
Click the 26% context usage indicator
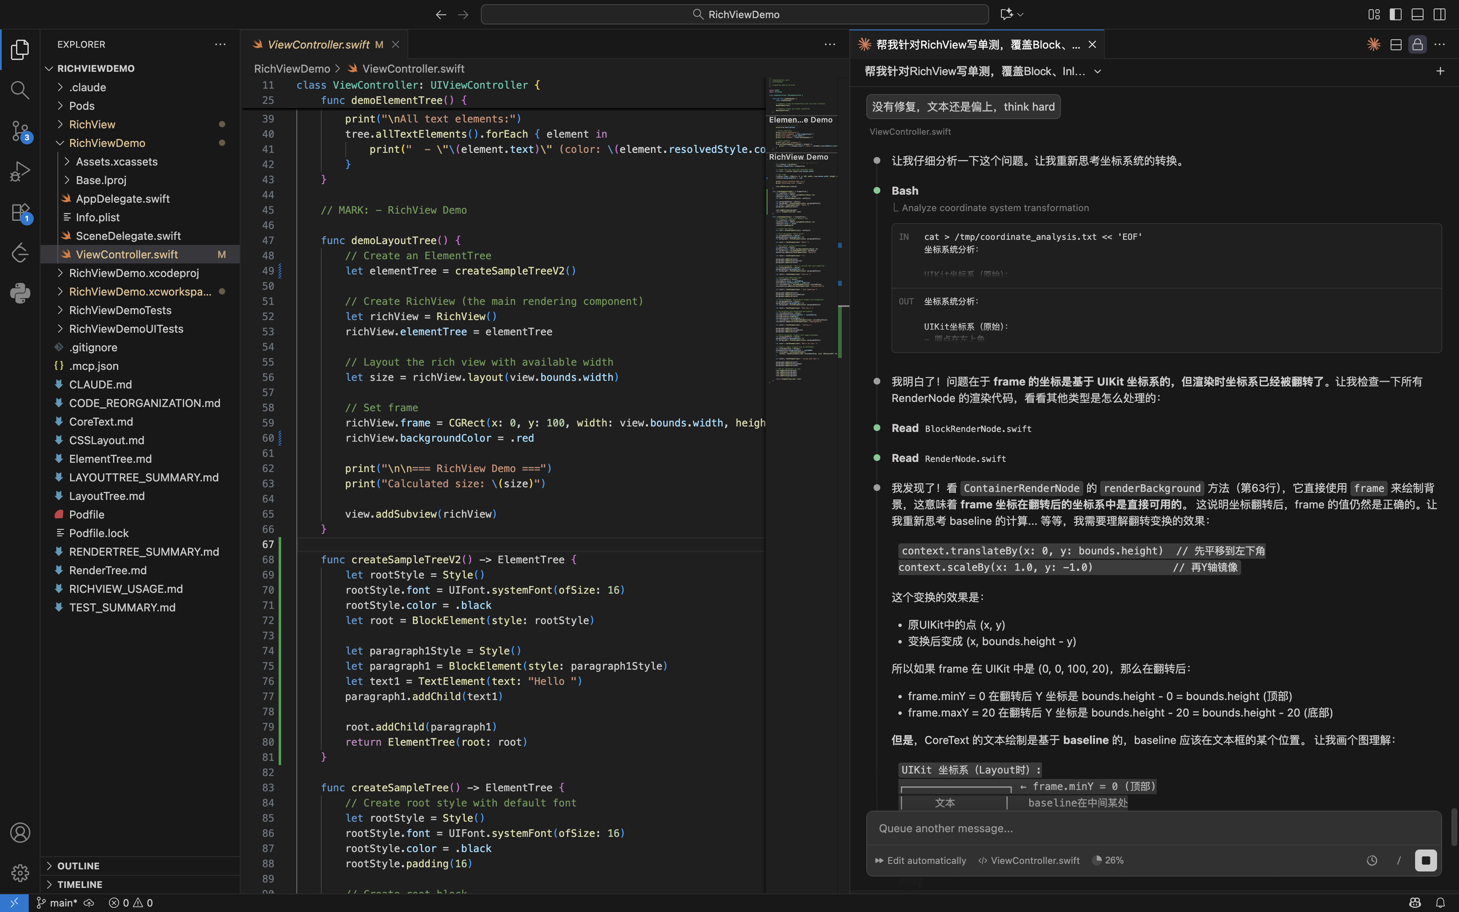coord(1108,861)
